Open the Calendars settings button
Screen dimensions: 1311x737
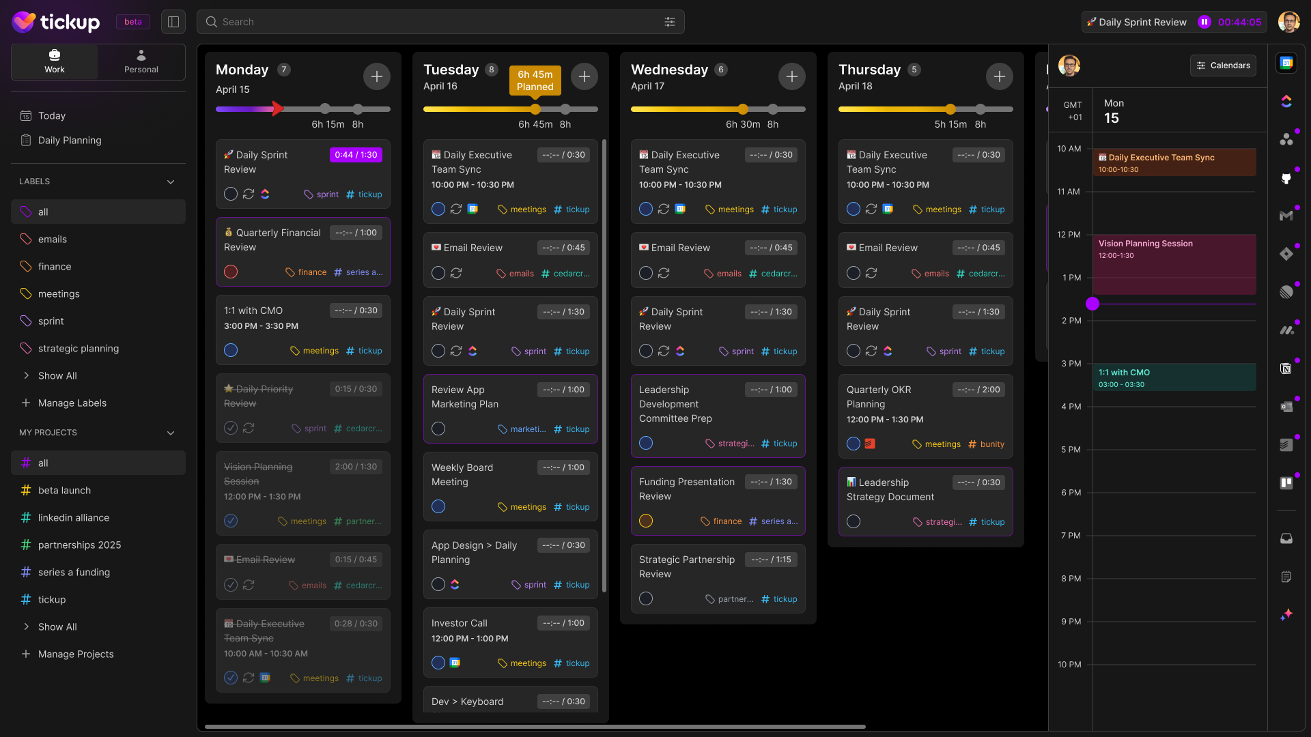1222,66
